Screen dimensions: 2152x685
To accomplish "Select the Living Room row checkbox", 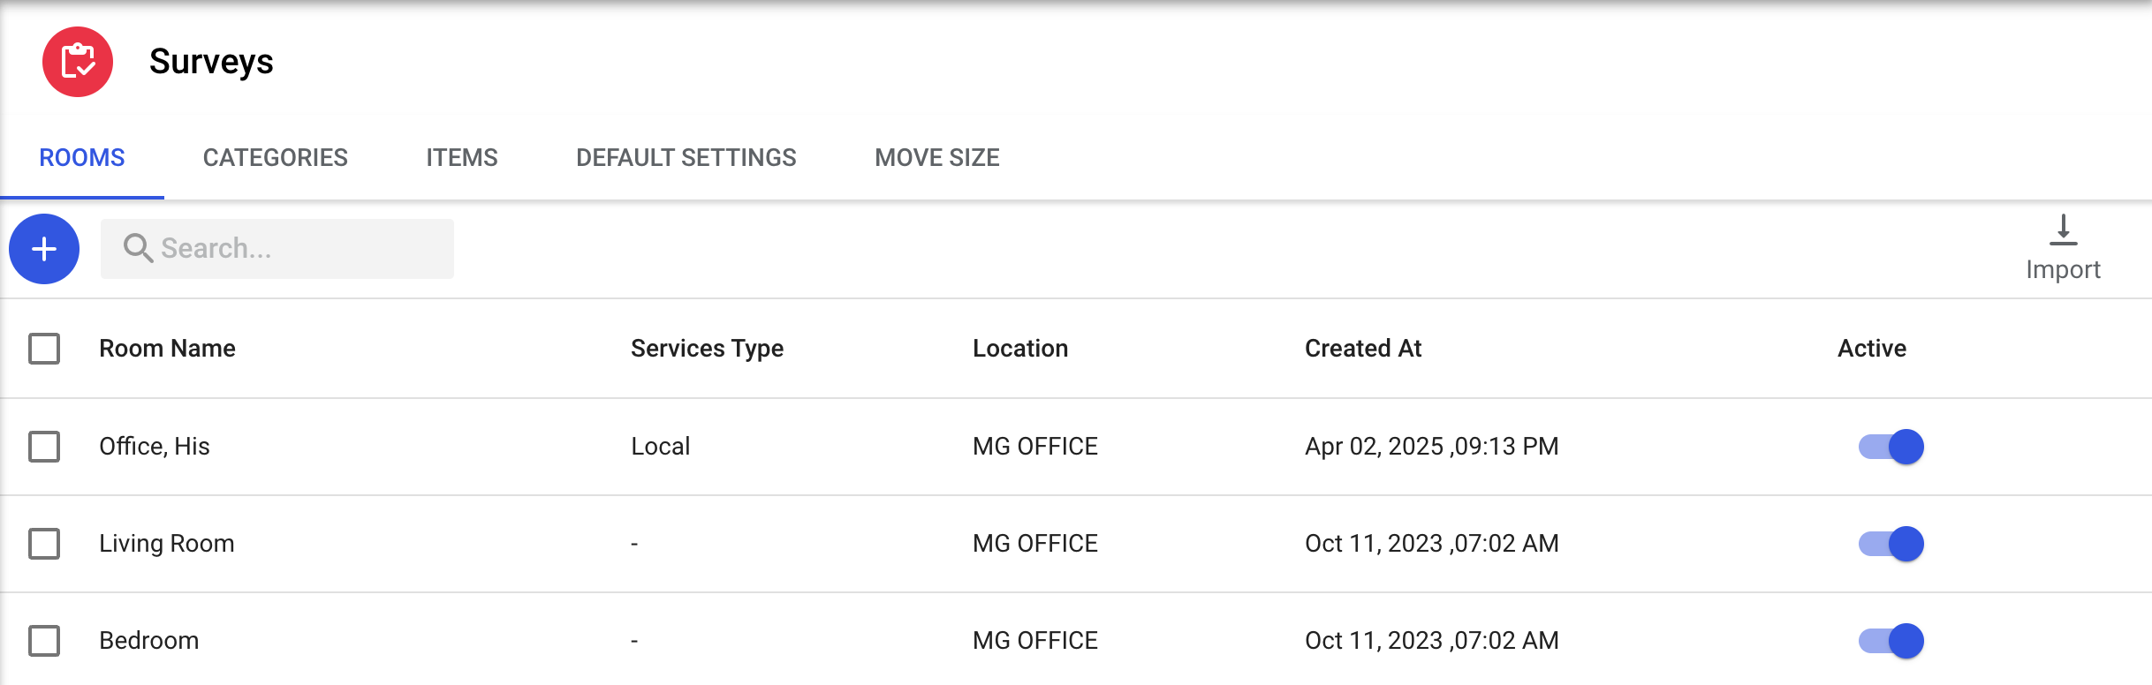I will [44, 544].
